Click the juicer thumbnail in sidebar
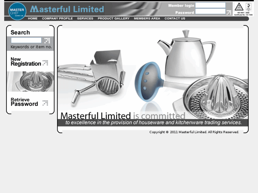The width and height of the screenshot is (258, 193). 31,81
